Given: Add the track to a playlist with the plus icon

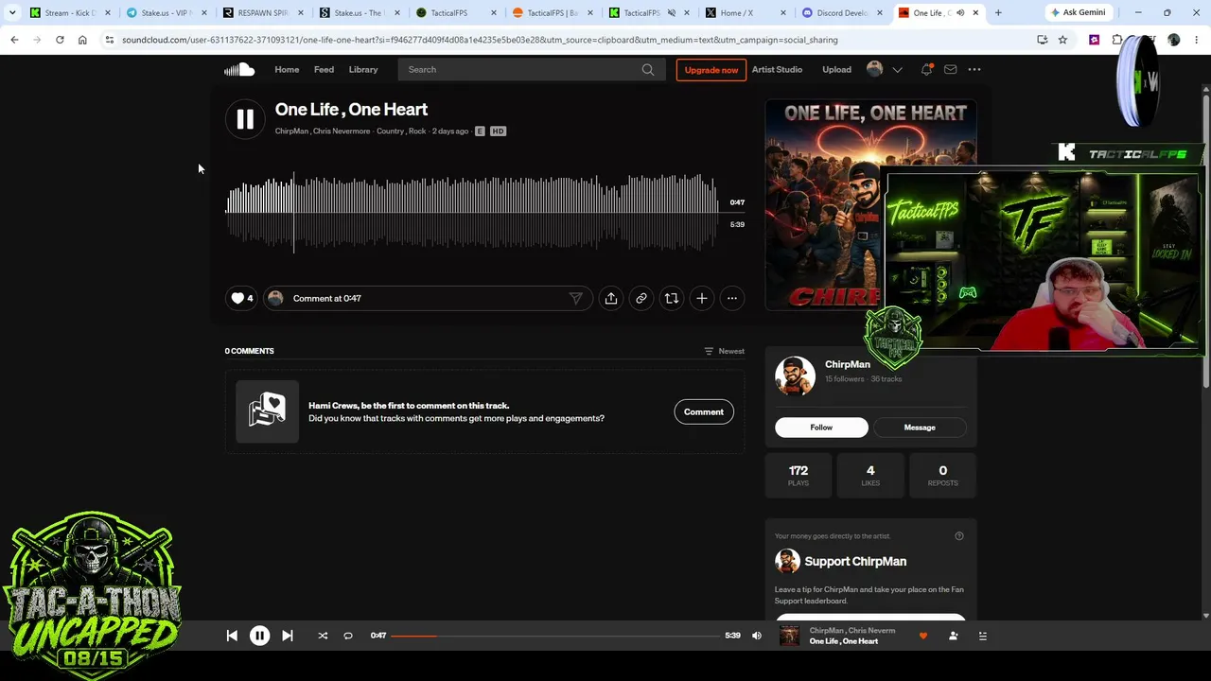Looking at the screenshot, I should pyautogui.click(x=702, y=298).
